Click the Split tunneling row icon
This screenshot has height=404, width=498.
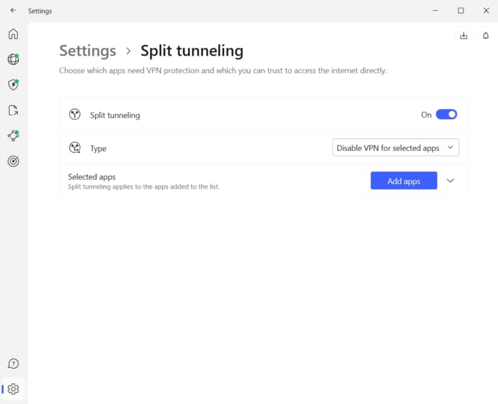tap(75, 114)
